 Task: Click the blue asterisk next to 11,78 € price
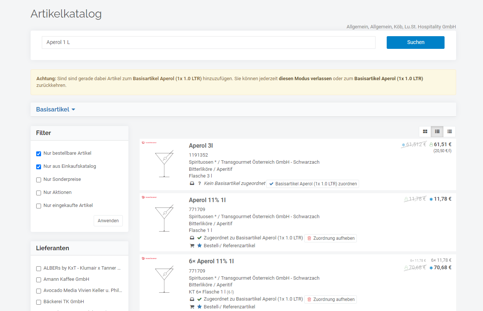[431, 199]
